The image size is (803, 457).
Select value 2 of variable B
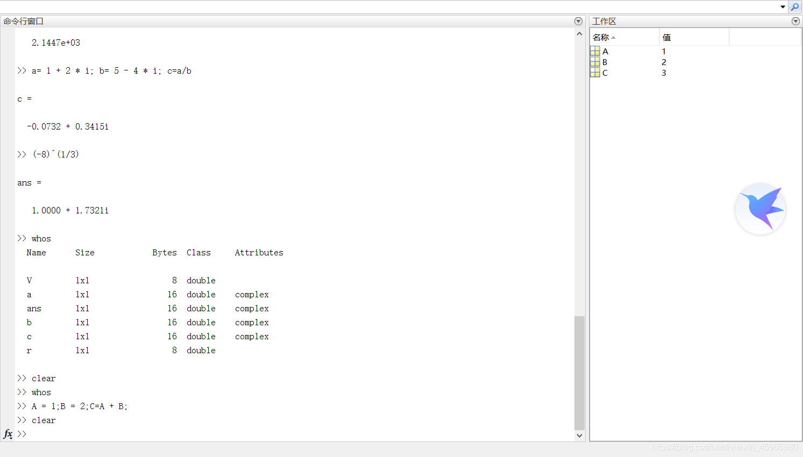[664, 62]
